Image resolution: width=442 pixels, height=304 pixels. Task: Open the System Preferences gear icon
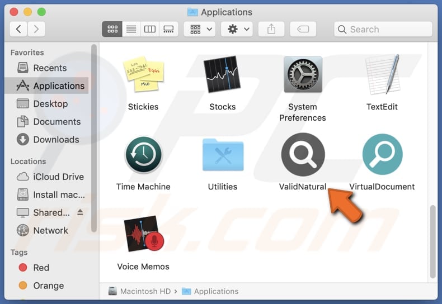click(303, 74)
